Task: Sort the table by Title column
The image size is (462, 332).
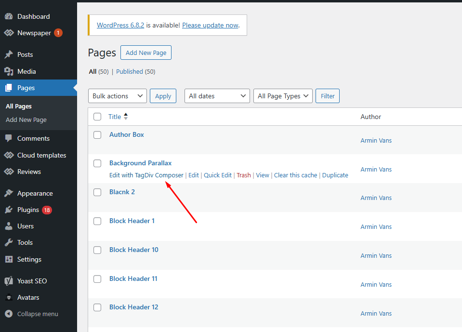Action: pos(115,117)
